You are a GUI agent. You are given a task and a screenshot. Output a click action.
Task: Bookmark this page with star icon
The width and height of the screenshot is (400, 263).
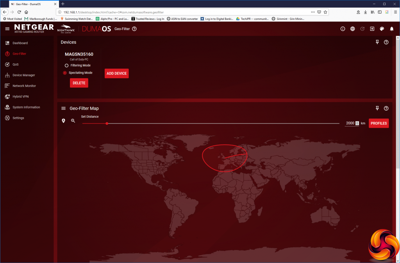click(x=325, y=12)
